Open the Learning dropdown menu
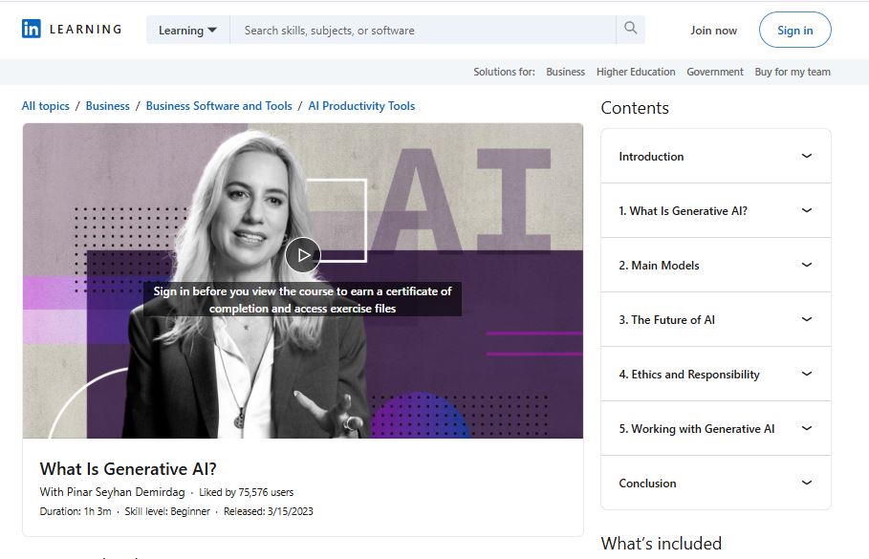Image resolution: width=869 pixels, height=559 pixels. pos(187,31)
